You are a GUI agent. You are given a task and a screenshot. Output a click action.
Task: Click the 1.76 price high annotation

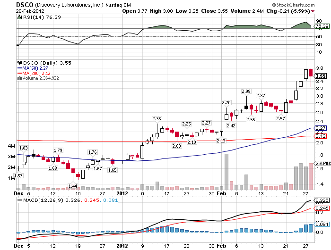pos(93,152)
